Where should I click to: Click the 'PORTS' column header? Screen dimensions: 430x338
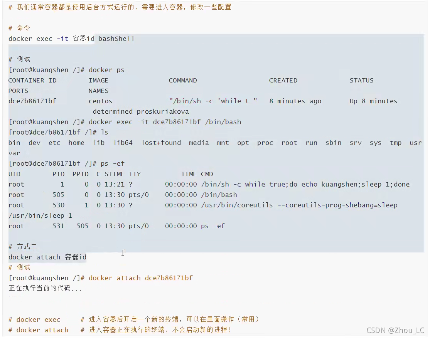pyautogui.click(x=19, y=91)
